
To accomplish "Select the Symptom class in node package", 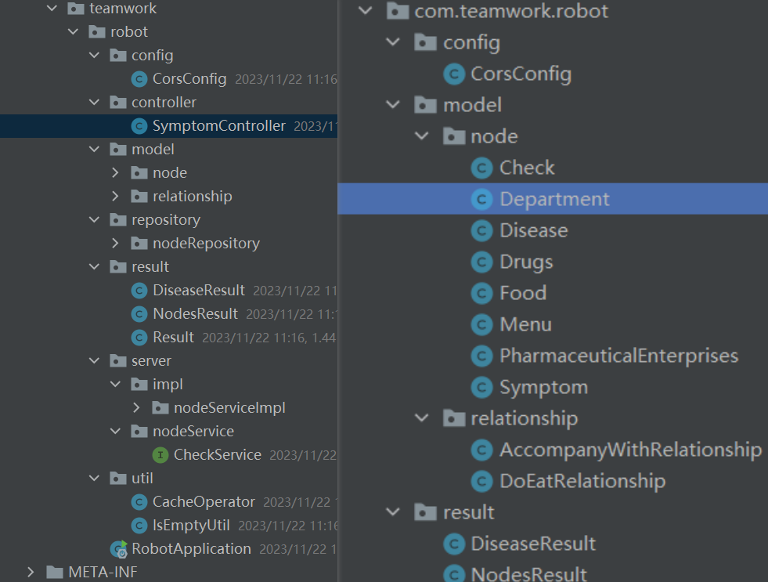I will point(543,387).
